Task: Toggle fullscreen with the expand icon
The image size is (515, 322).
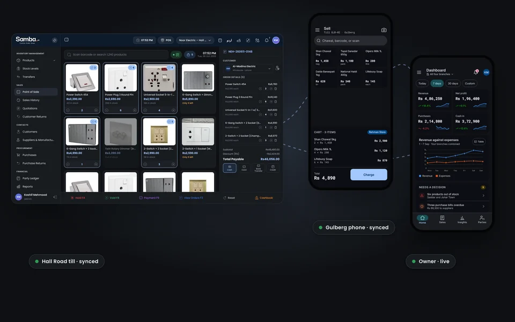Action: [248, 40]
